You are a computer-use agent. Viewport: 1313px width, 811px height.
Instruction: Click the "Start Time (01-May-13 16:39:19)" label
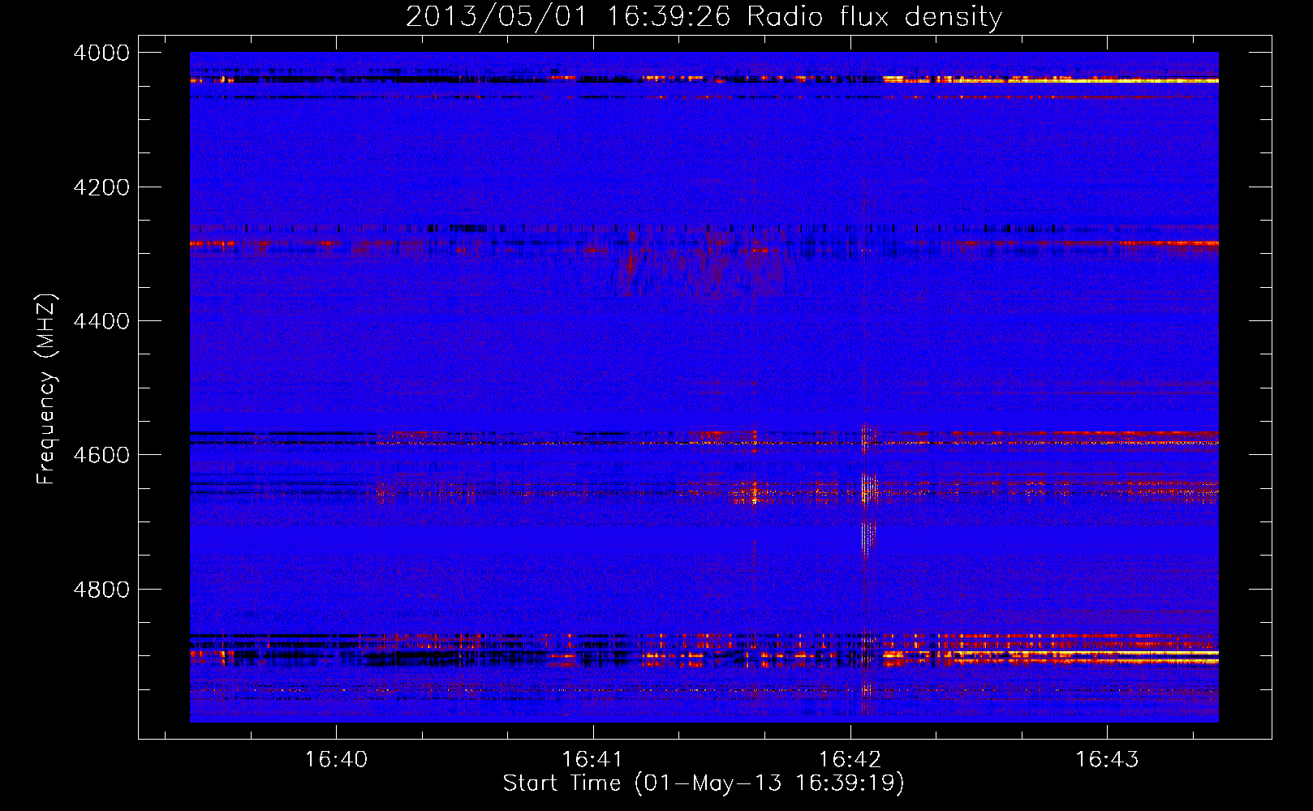(x=704, y=783)
